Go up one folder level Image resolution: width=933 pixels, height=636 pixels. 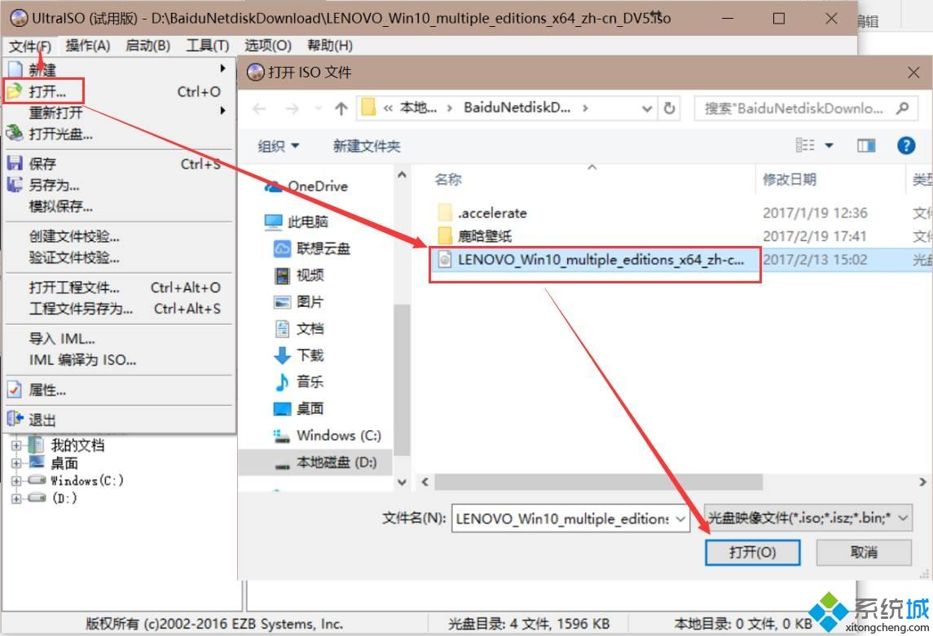[x=341, y=108]
